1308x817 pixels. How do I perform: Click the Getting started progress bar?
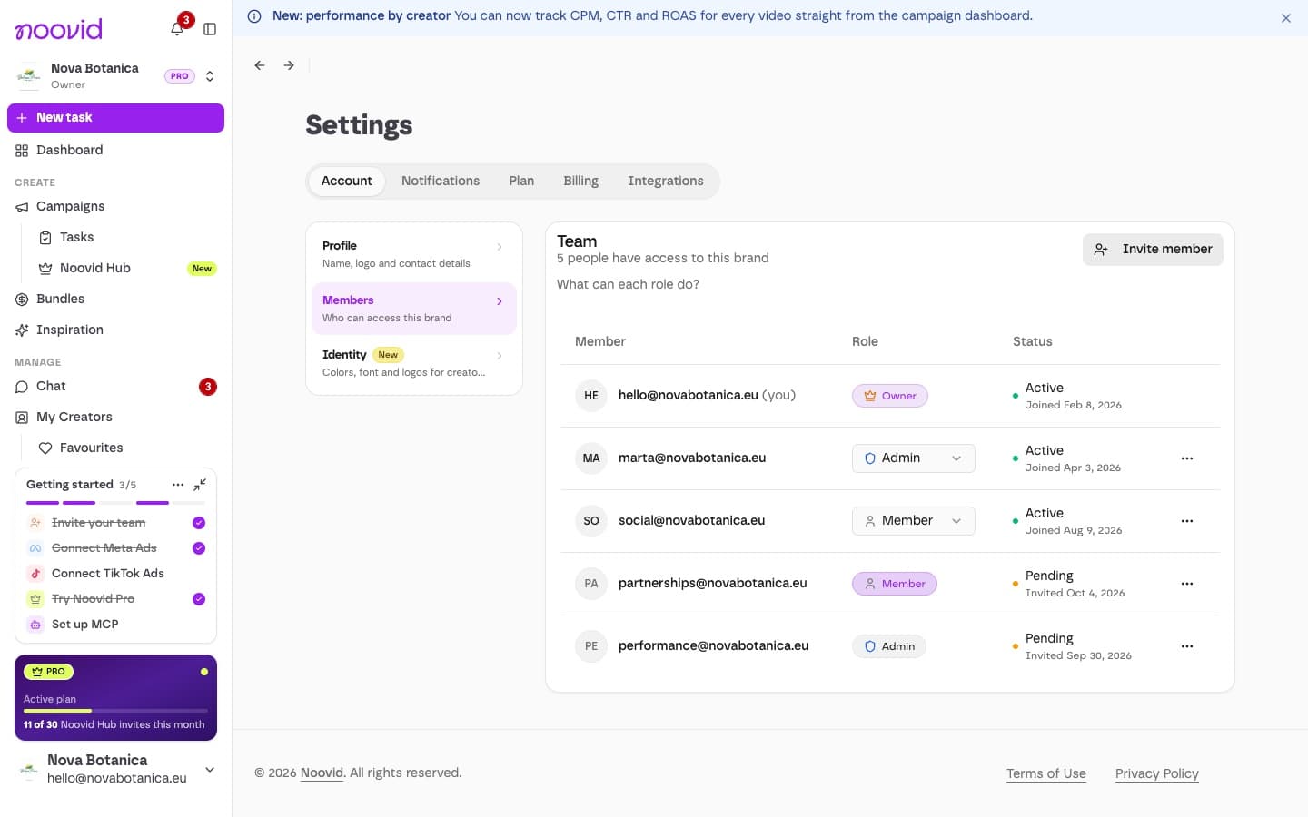115,503
